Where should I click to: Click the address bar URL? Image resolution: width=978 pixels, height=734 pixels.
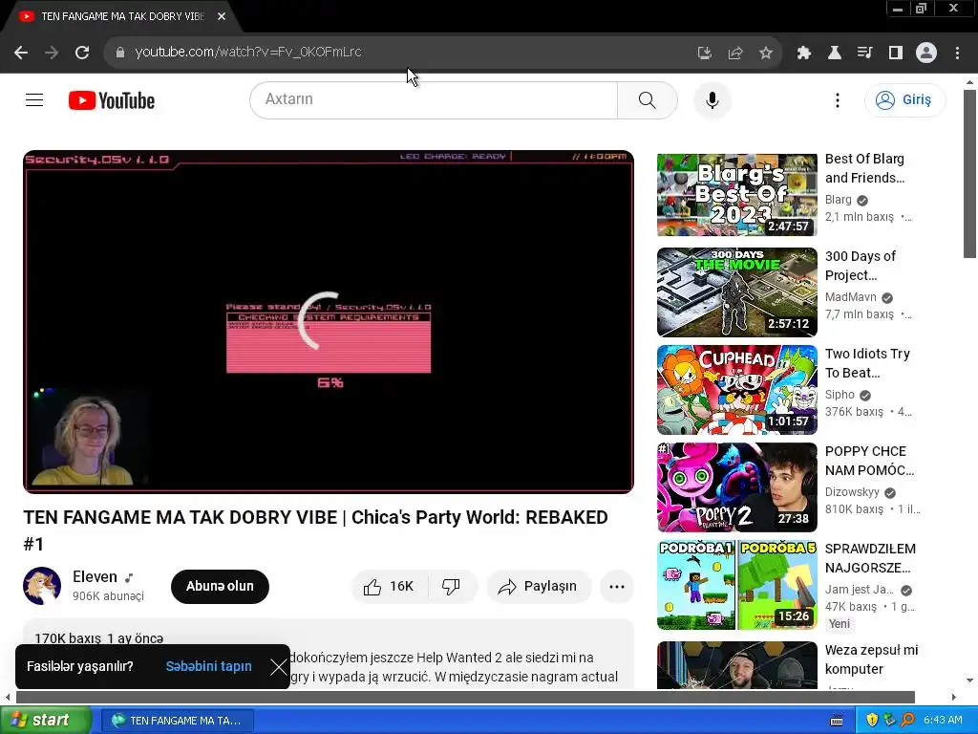248,52
